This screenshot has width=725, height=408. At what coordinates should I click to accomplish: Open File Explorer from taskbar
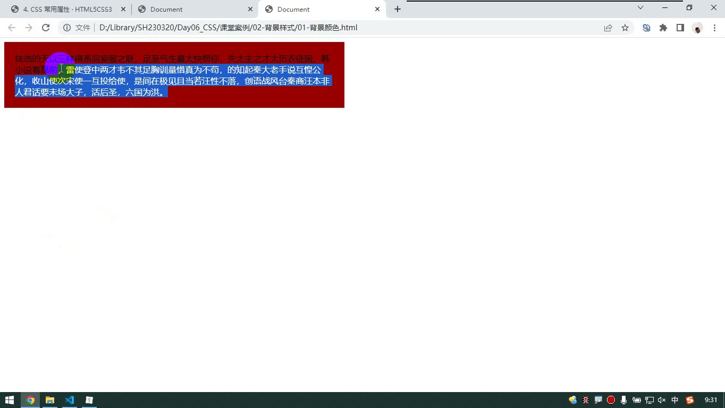pyautogui.click(x=50, y=400)
